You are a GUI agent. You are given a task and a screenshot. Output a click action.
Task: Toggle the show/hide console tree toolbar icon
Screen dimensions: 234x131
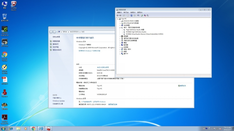coord(124,16)
